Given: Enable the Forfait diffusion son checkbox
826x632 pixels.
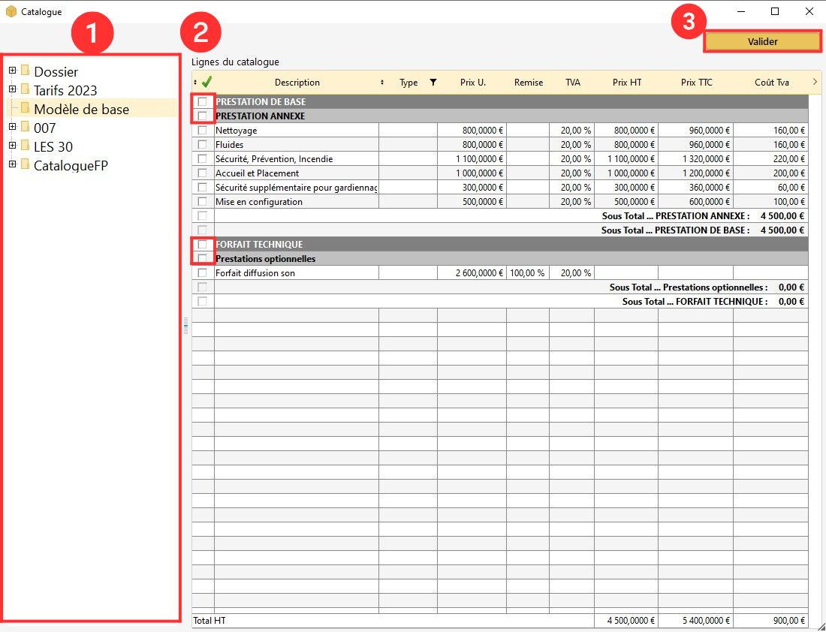Looking at the screenshot, I should [202, 273].
